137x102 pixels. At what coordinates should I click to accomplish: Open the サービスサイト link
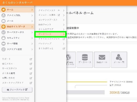(10, 68)
